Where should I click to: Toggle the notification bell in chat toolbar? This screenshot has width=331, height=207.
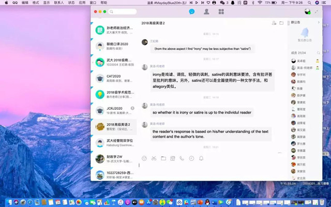201,158
